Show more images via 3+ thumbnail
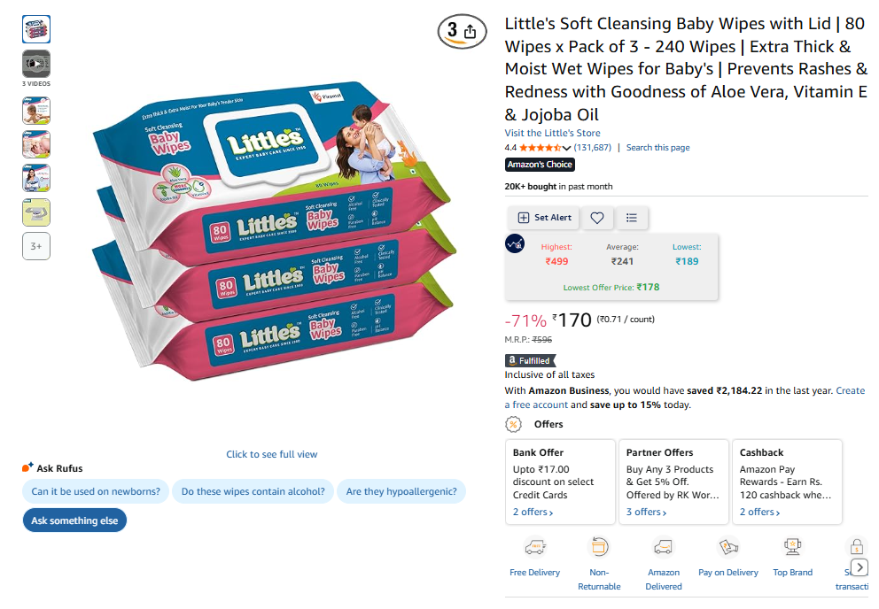The height and width of the screenshot is (609, 879). point(36,246)
